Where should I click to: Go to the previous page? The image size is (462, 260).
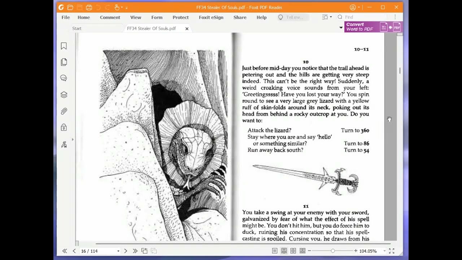click(74, 251)
